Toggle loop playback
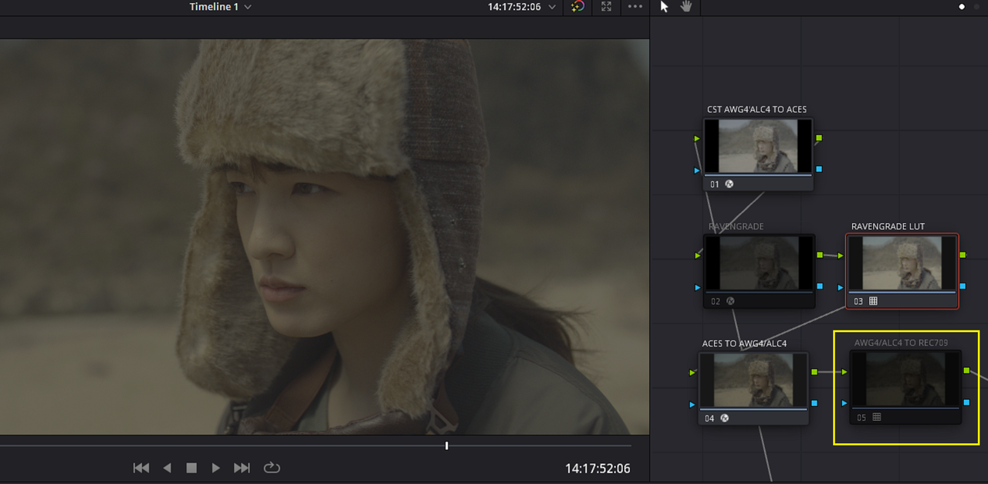The height and width of the screenshot is (484, 988). tap(272, 468)
